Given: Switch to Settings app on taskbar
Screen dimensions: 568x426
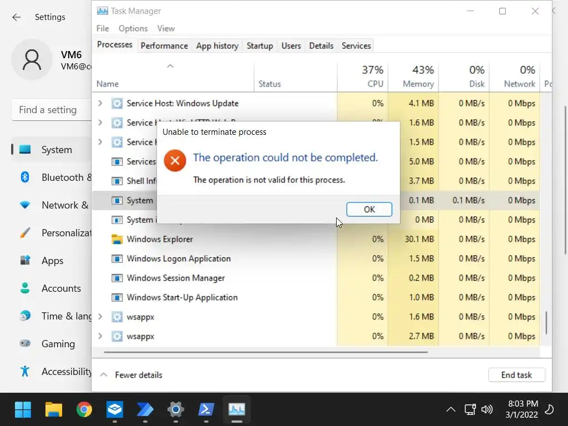Looking at the screenshot, I should point(176,410).
